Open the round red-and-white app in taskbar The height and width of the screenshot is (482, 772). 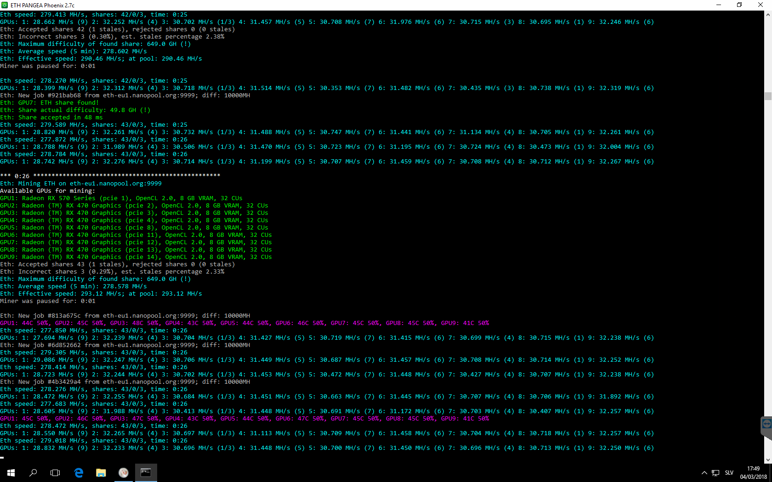point(123,473)
